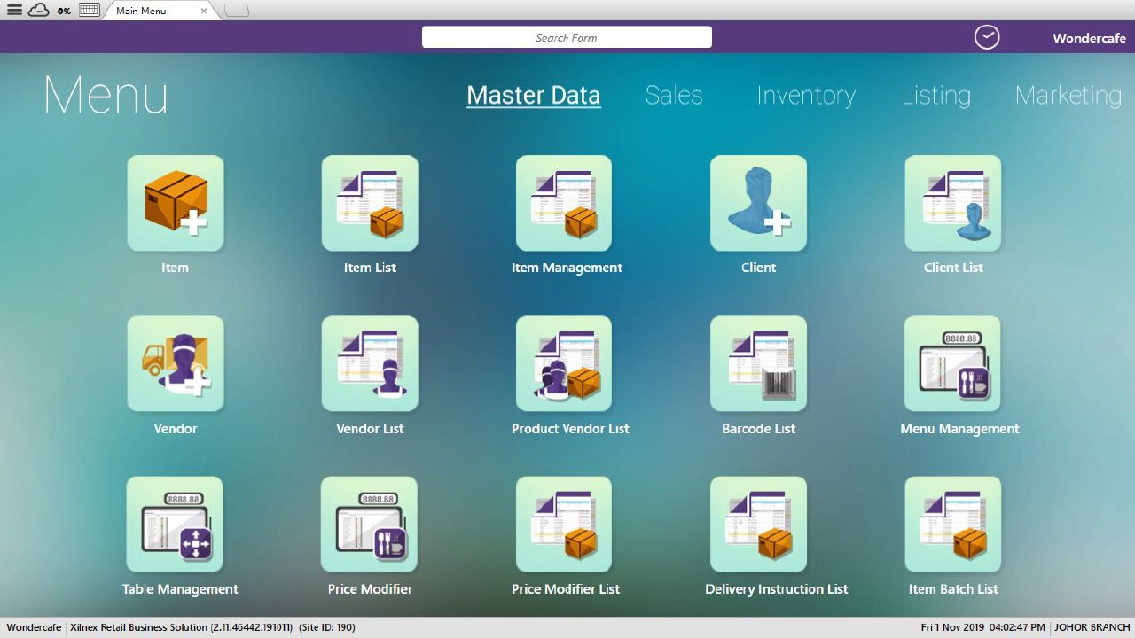This screenshot has height=638, width=1135.
Task: Open the Product Vendor List icon
Action: (564, 364)
